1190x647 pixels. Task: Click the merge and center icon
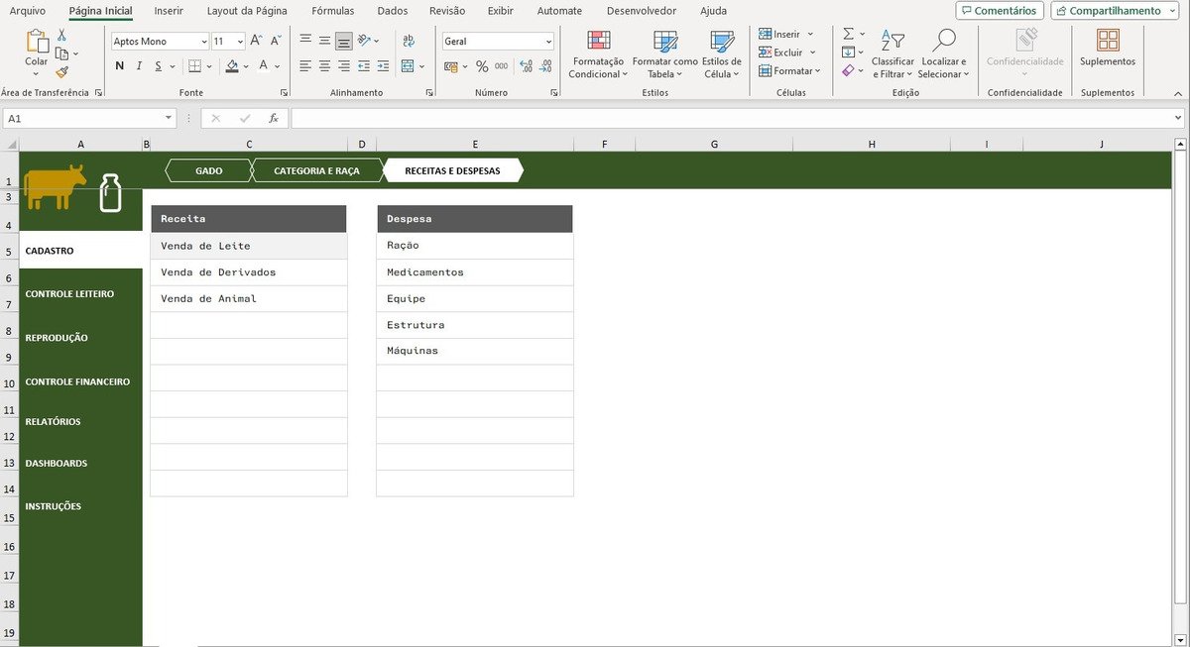[408, 66]
